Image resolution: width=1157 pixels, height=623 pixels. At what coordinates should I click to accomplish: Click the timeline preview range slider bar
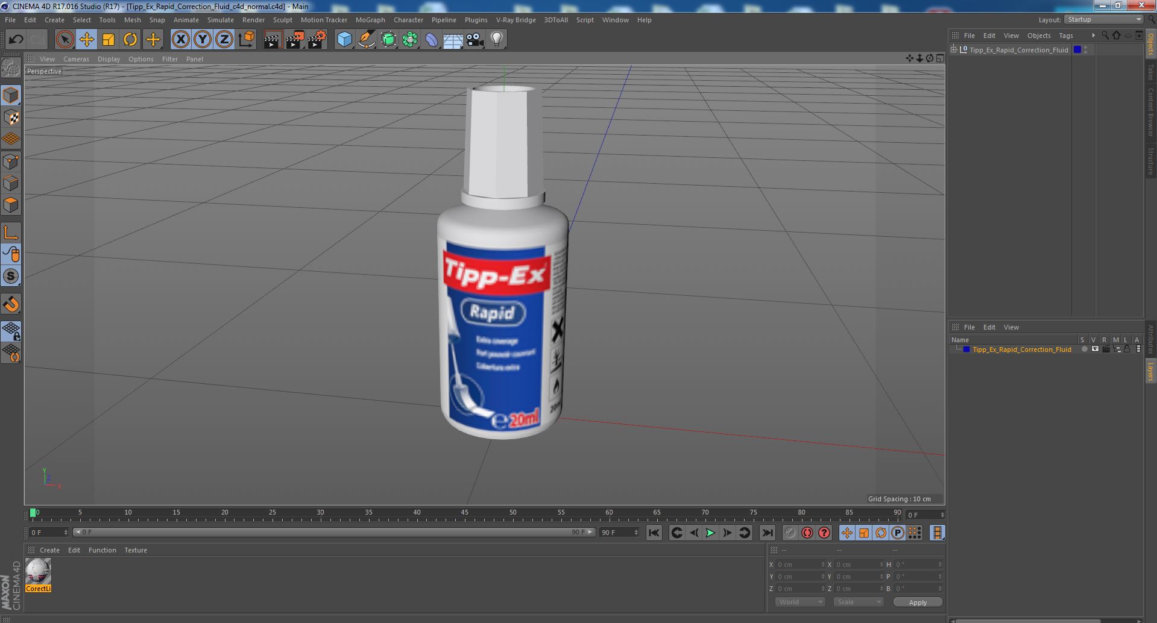(335, 532)
